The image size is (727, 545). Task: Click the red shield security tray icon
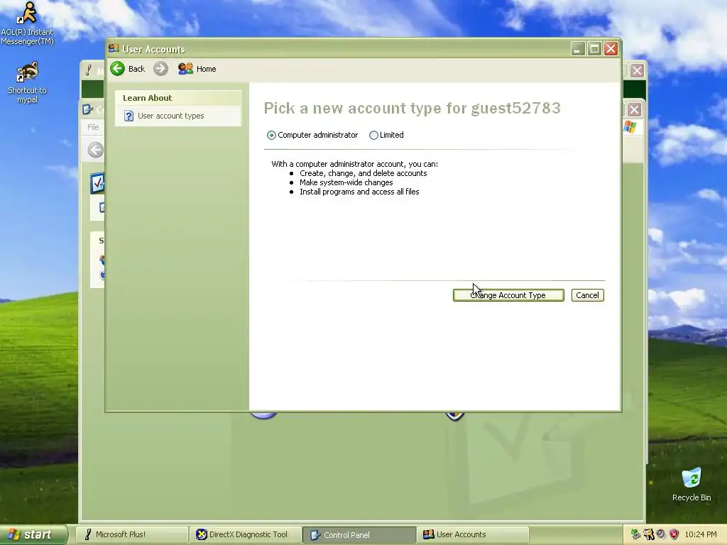pyautogui.click(x=674, y=535)
